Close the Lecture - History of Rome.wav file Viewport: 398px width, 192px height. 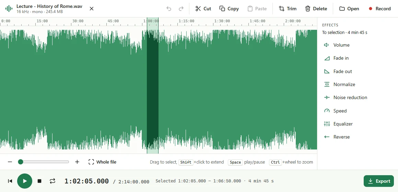click(x=92, y=9)
